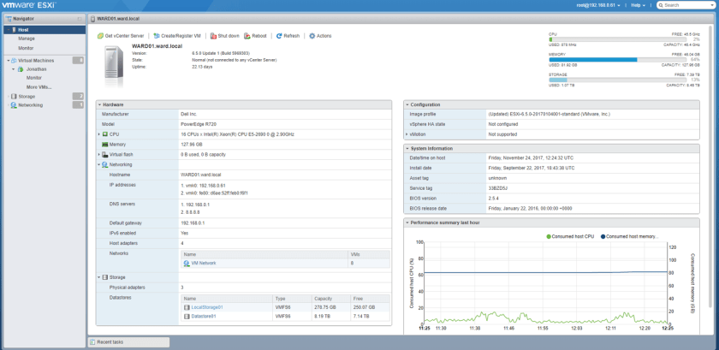Click the Jonathan VM icon
The height and width of the screenshot is (350, 719).
[21, 69]
